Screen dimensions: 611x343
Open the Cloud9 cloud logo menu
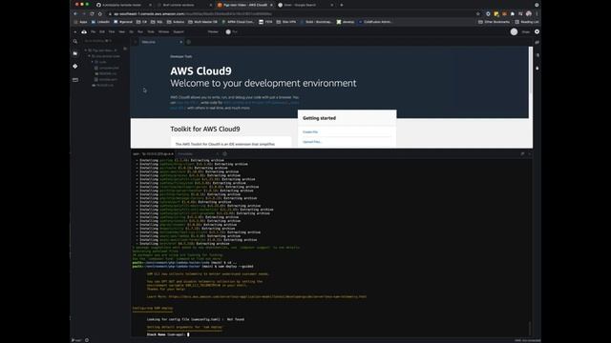(x=84, y=31)
